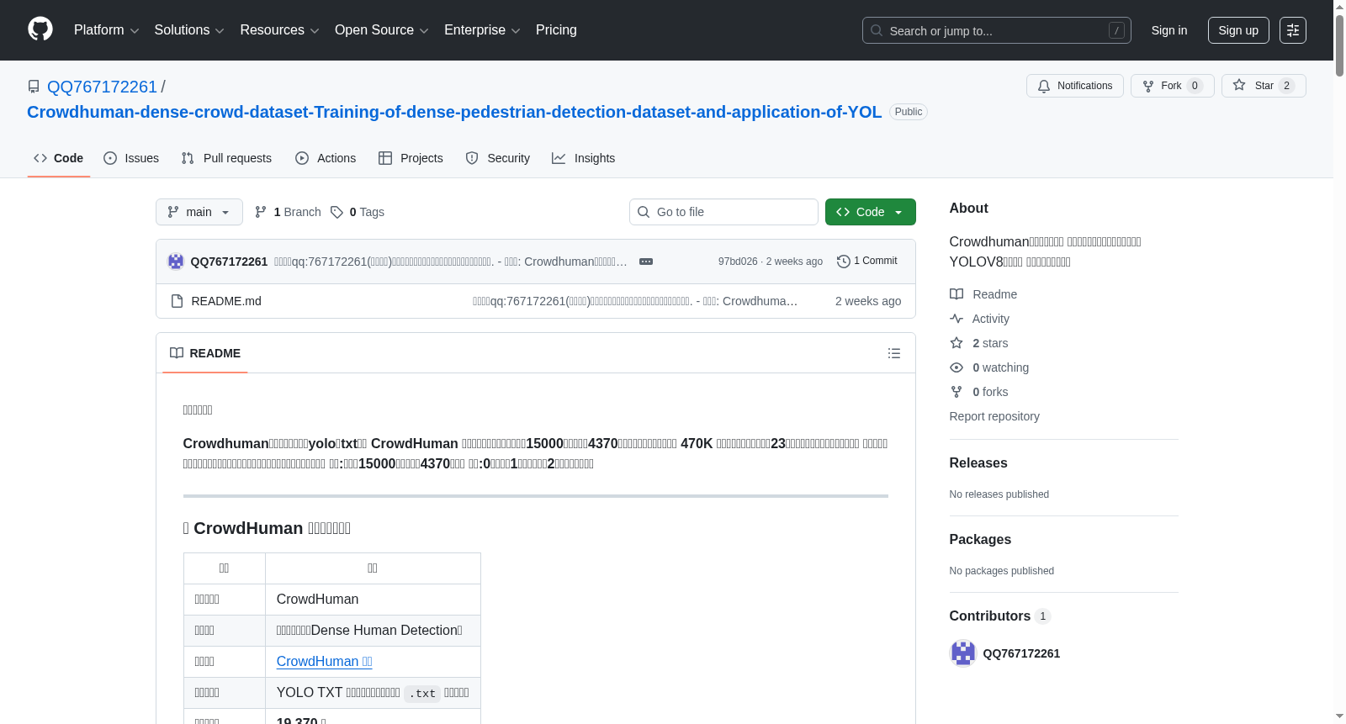Expand the Enterprise menu
Image resolution: width=1346 pixels, height=724 pixels.
tap(482, 30)
